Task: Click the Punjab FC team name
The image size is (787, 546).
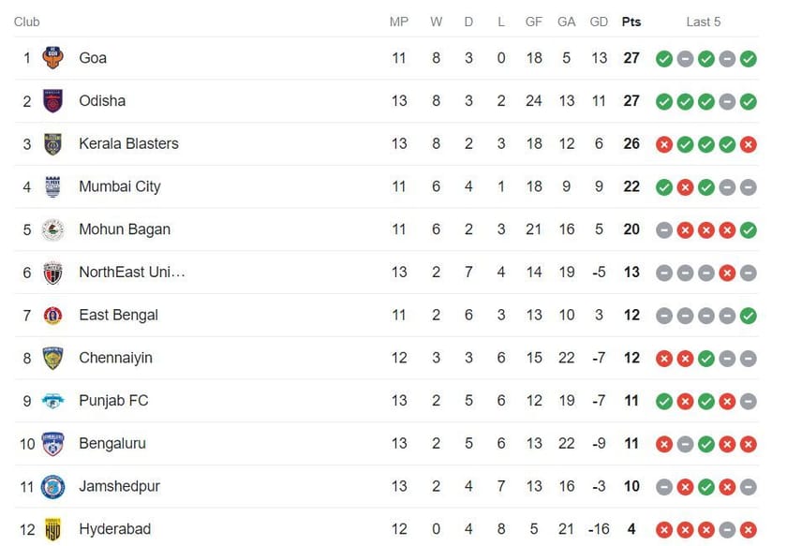Action: coord(114,401)
